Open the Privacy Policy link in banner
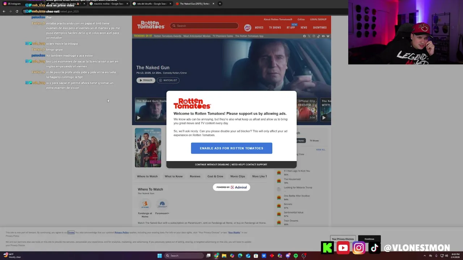Screen dimensions: 463x260 click(122, 233)
